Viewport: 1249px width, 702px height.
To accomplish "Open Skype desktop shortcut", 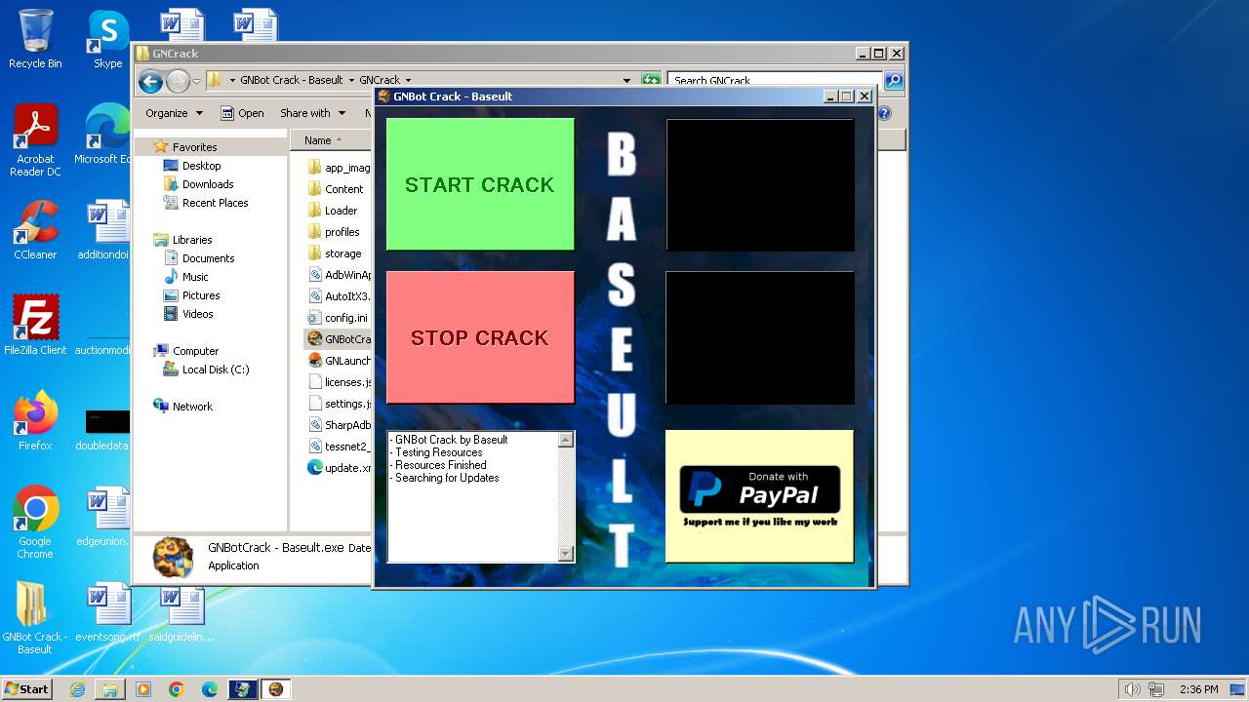I will (107, 39).
